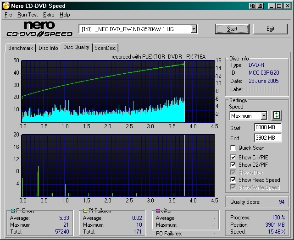
Task: Click the disc ID MCC 03RG20
Action: pyautogui.click(x=264, y=73)
